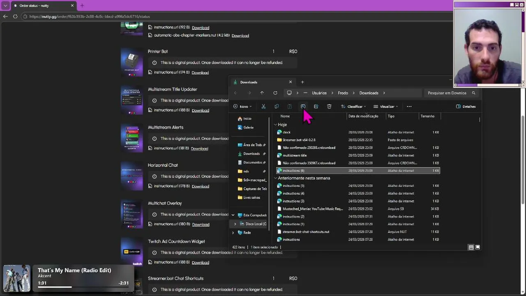Close the Order status browser tab
The image size is (526, 296).
tap(72, 6)
